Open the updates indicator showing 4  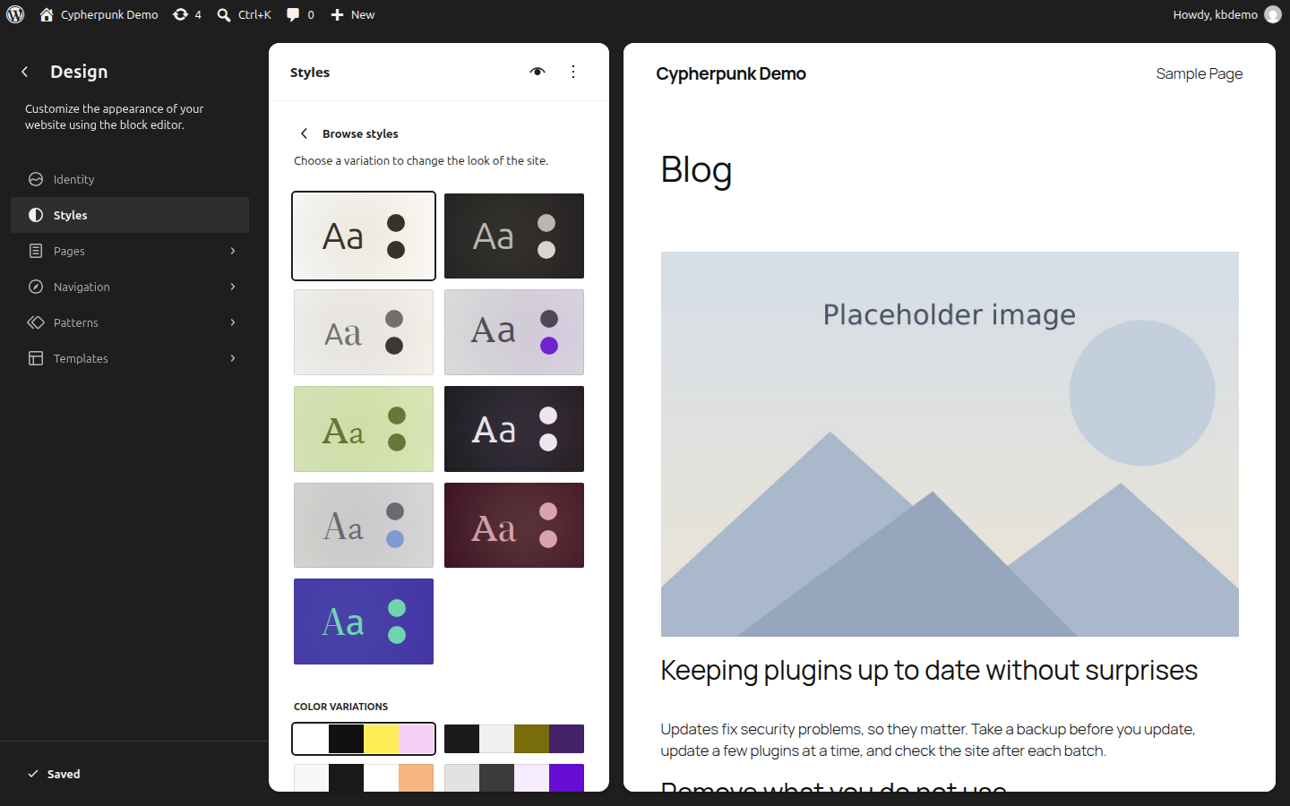click(186, 14)
